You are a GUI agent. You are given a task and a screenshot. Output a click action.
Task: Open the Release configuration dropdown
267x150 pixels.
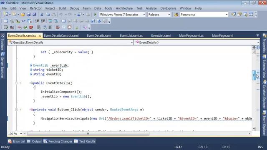169,15
